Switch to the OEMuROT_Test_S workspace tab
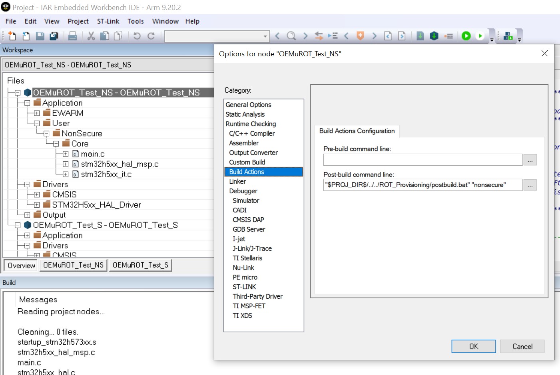The height and width of the screenshot is (375, 560). [140, 265]
